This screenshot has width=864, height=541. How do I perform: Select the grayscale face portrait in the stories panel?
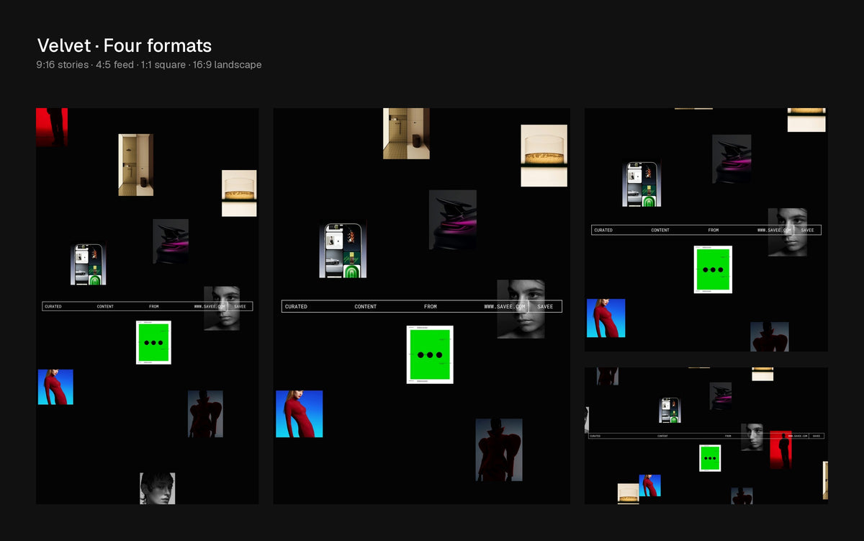tap(222, 308)
